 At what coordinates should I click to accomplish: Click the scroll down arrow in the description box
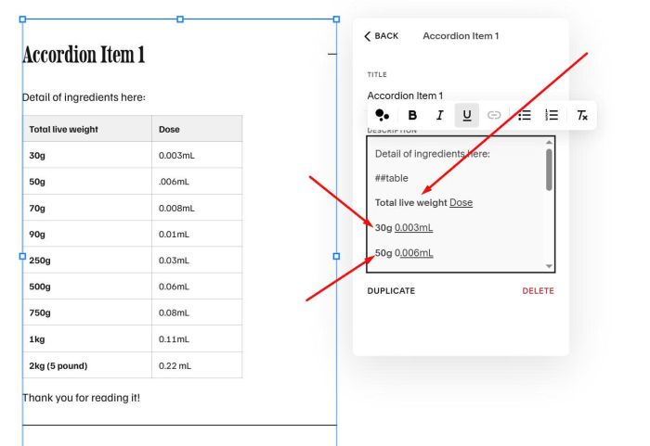pyautogui.click(x=549, y=266)
